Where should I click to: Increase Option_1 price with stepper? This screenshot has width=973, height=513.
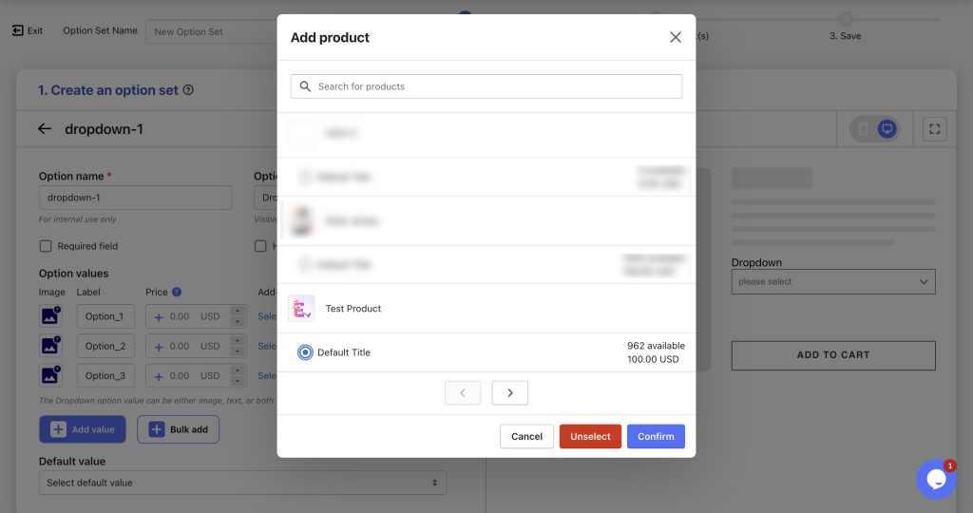click(238, 311)
